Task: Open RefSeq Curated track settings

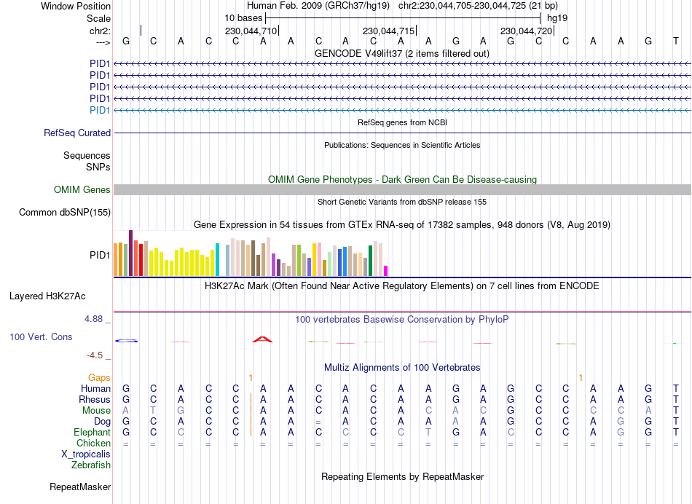Action: (77, 133)
